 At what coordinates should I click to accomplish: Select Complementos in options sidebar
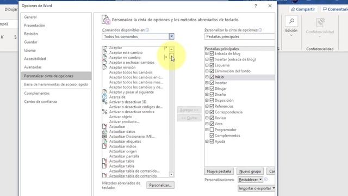pyautogui.click(x=37, y=93)
